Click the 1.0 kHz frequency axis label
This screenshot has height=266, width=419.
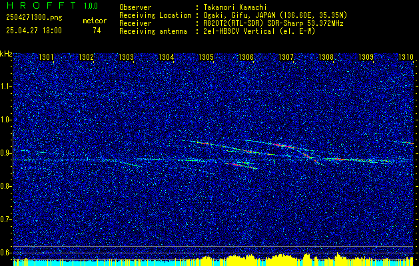pos(5,120)
